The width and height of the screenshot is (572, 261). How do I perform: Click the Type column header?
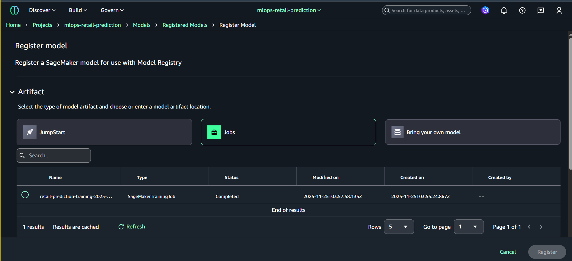[x=142, y=178]
